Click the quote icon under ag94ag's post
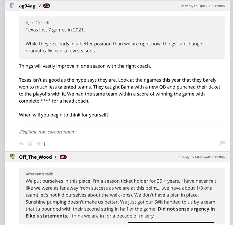The height and width of the screenshot is (225, 233). click(30, 144)
